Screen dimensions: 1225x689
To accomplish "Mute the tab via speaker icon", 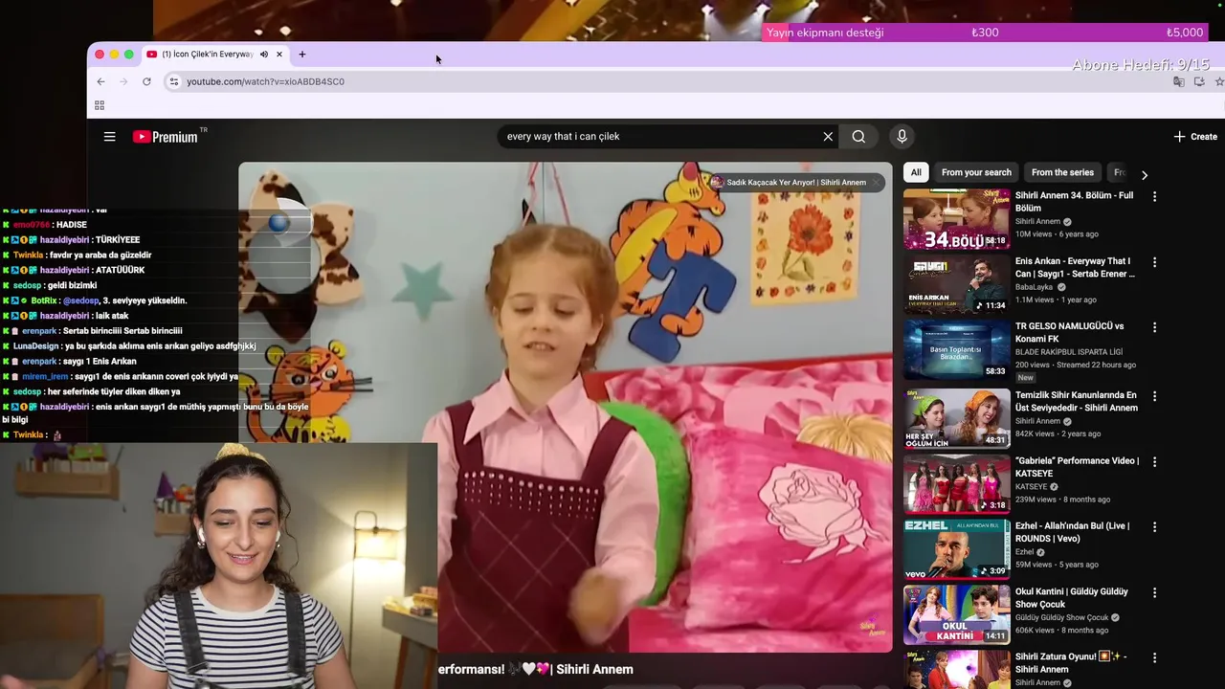I will [264, 55].
